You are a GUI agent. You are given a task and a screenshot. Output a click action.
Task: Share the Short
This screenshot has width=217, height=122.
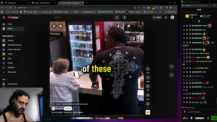(x=148, y=95)
